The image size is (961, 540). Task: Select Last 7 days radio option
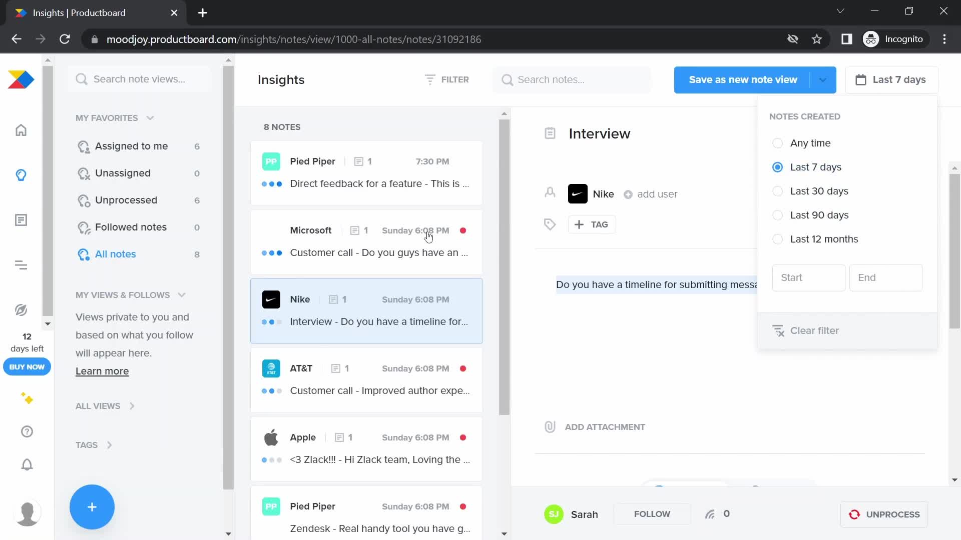pos(777,167)
